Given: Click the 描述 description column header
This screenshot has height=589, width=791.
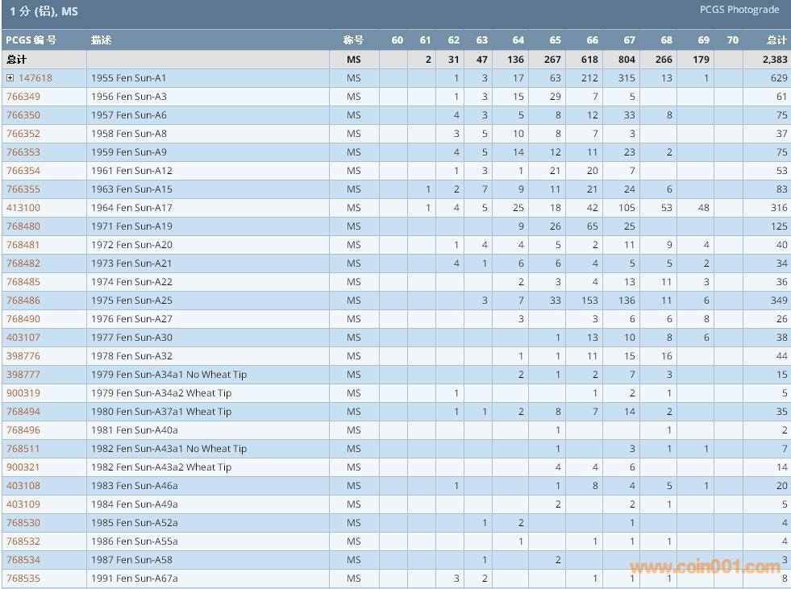Looking at the screenshot, I should [x=101, y=40].
